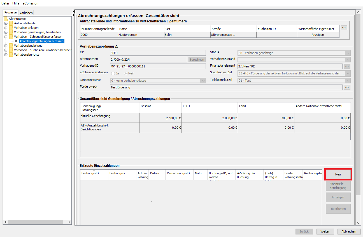The image size is (363, 237).
Task: Expand the Vorhabensberichte tree node
Action: 6,55
